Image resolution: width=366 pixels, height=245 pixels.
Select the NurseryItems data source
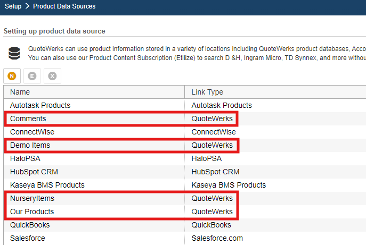coord(32,198)
